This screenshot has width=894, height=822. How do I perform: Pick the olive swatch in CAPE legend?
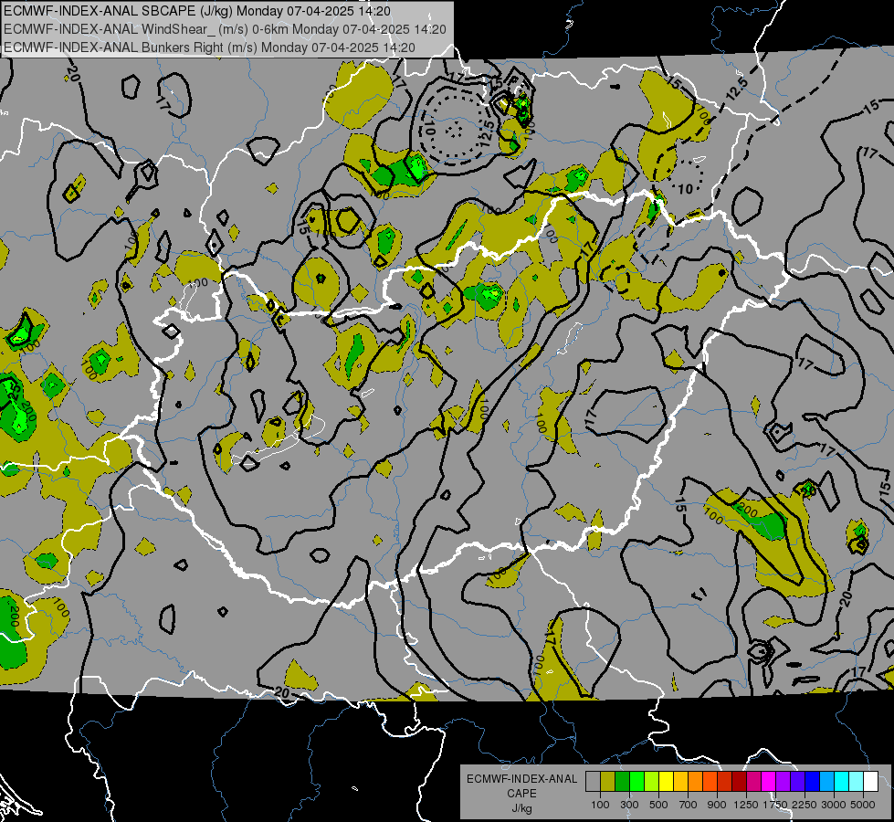[x=608, y=782]
